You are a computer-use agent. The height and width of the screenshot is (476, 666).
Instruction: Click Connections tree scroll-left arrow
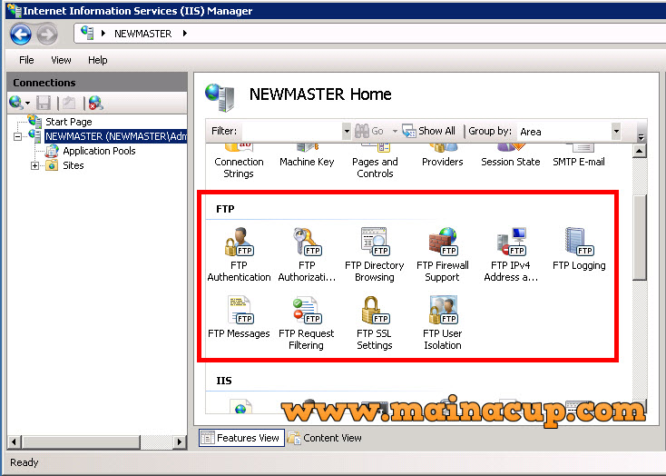(14, 442)
